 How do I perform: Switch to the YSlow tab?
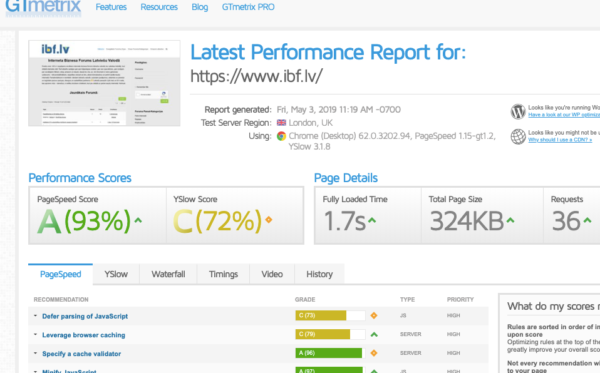pos(116,274)
